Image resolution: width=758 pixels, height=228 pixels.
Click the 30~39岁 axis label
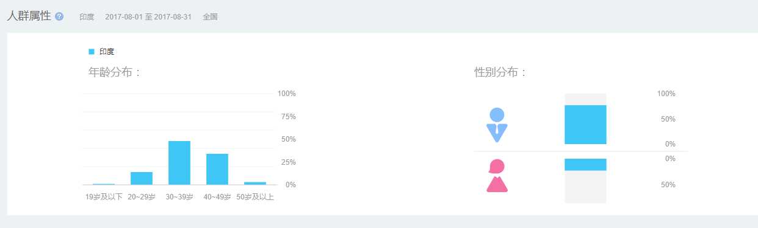[179, 197]
